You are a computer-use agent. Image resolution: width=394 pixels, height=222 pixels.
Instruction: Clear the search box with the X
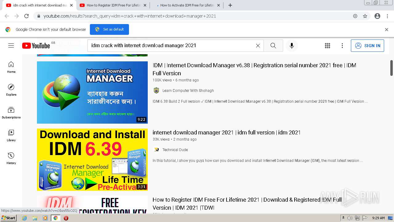(258, 46)
